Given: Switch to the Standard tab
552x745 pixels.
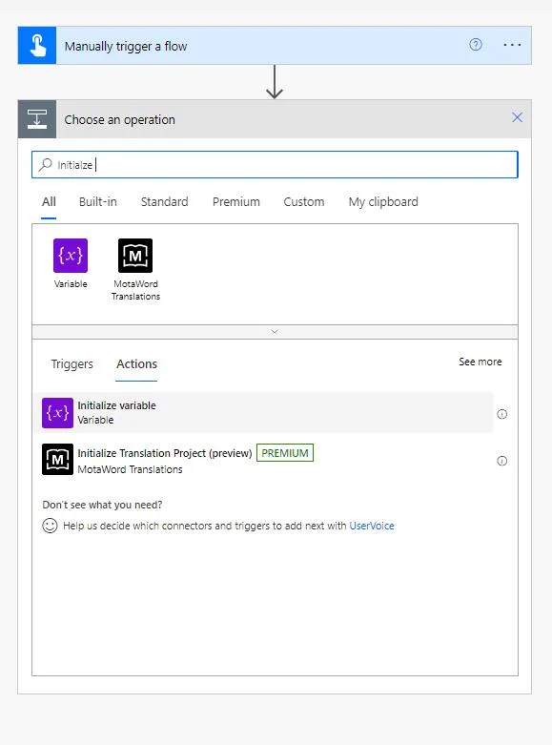Looking at the screenshot, I should (164, 202).
